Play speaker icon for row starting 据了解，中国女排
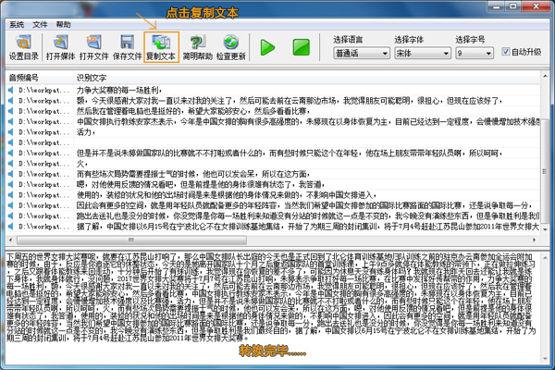The width and height of the screenshot is (555, 370). click(x=11, y=227)
